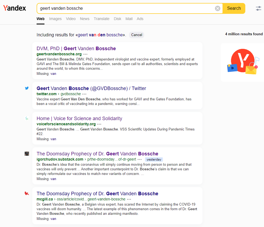Click the Yandex services promo illustration
This screenshot has height=227, width=264.
tap(243, 62)
